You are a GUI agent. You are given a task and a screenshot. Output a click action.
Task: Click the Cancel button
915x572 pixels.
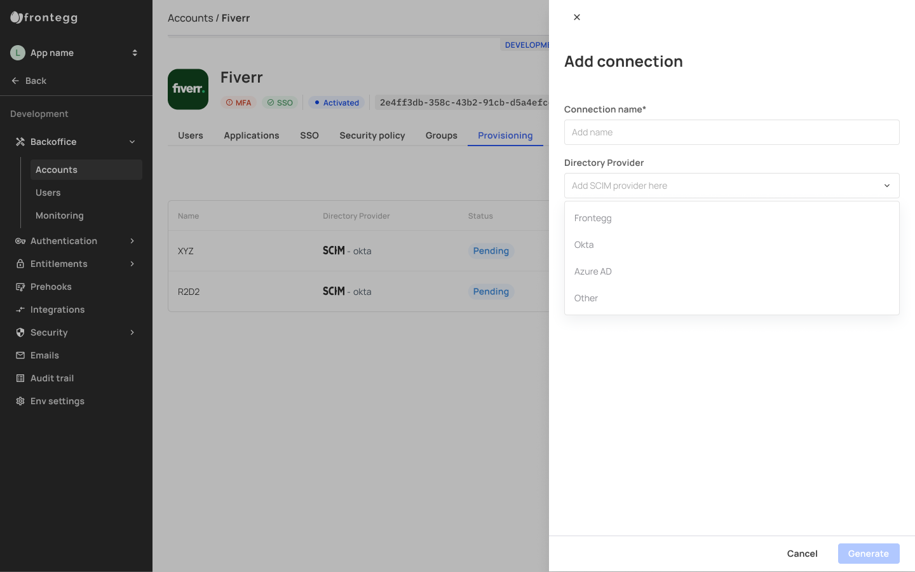coord(802,554)
